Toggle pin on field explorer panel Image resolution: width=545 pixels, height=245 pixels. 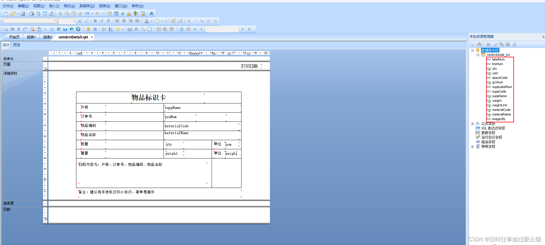pyautogui.click(x=543, y=37)
